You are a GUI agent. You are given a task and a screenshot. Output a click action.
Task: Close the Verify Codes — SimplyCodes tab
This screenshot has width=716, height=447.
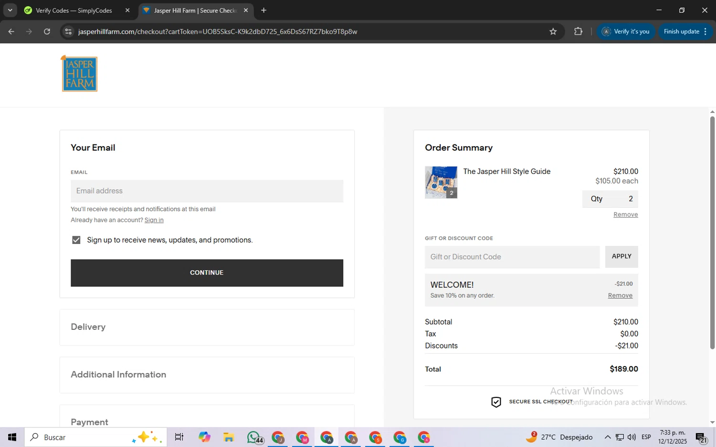(127, 10)
